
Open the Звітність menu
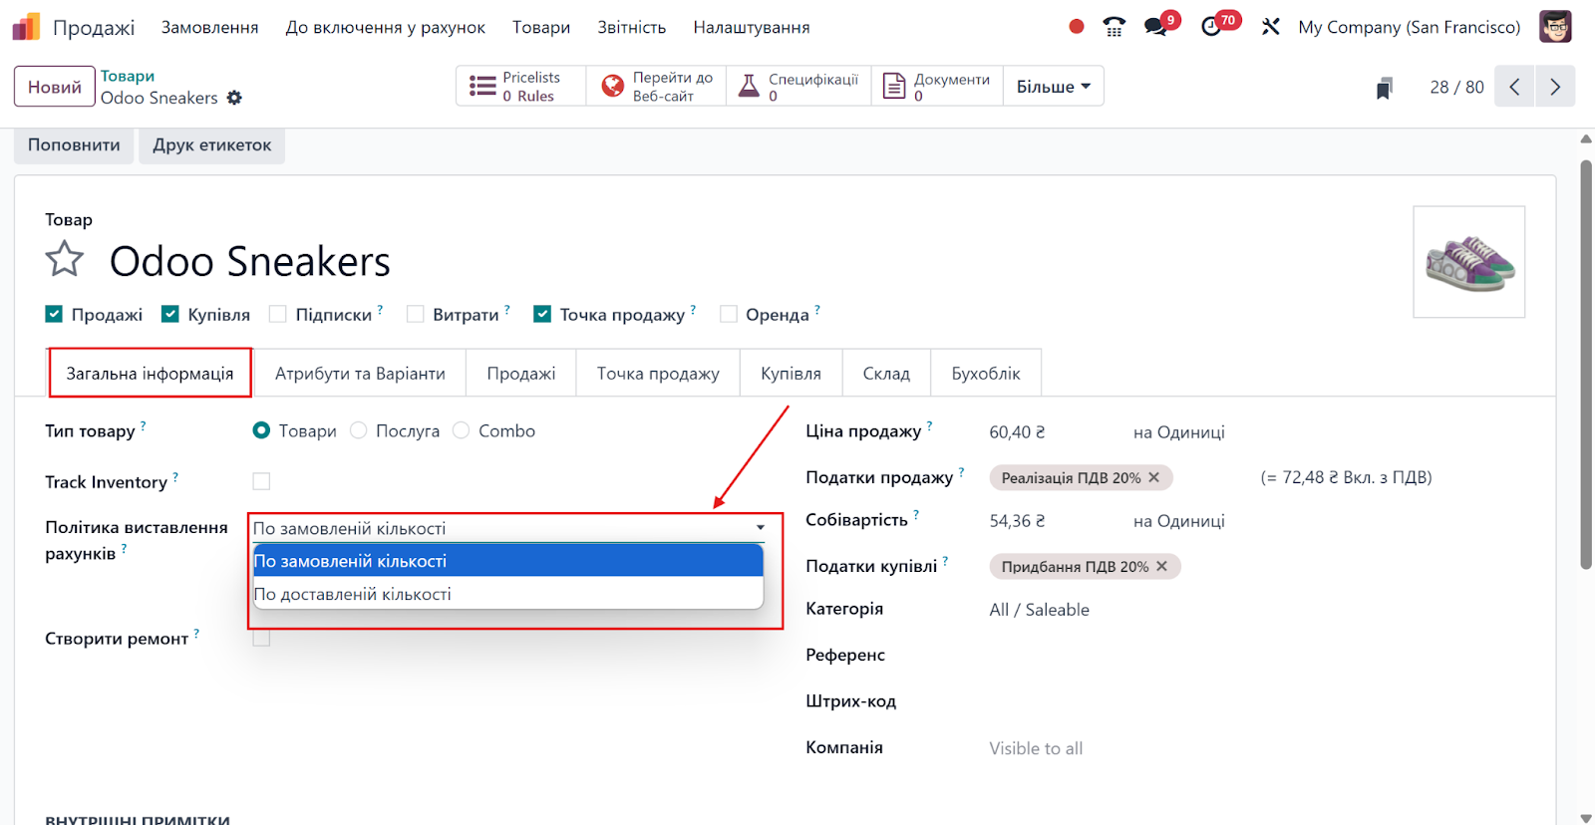632,27
